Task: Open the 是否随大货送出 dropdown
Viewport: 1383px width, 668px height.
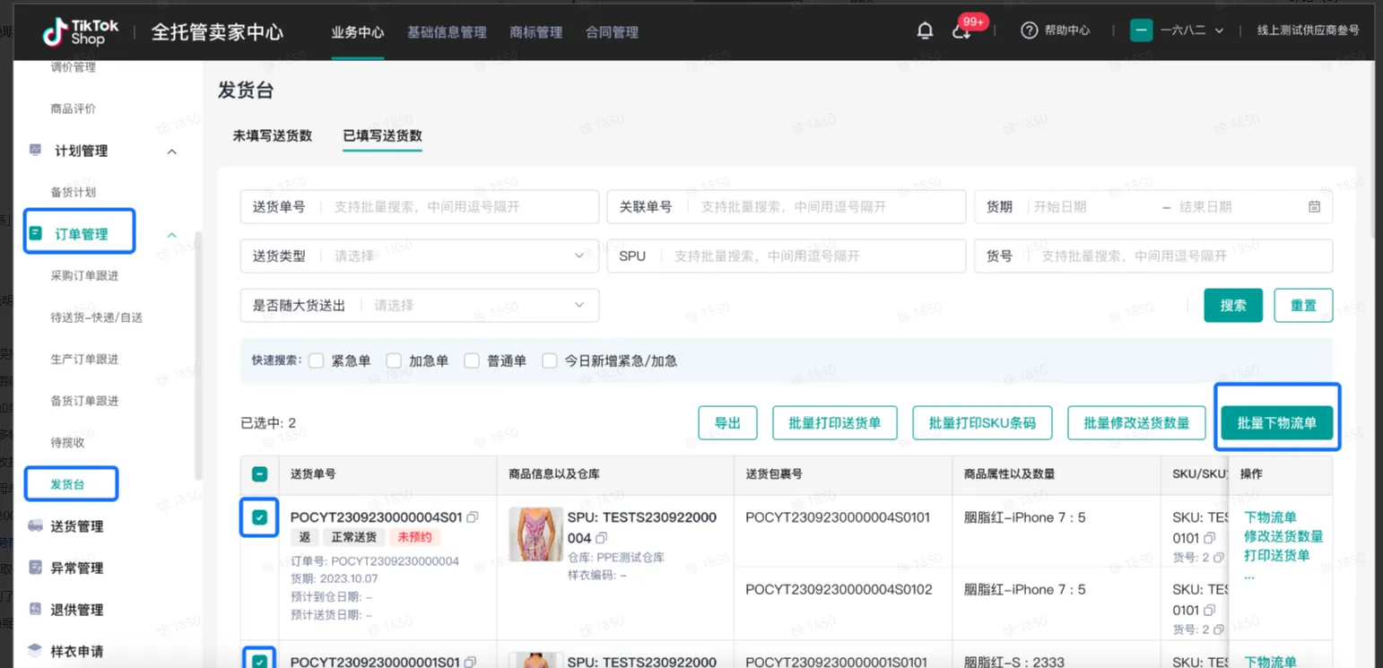Action: pyautogui.click(x=419, y=306)
